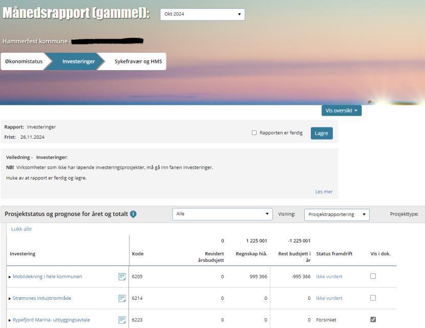Open the 'Vis oversikt' menu
Screen dimensions: 425x328
point(342,110)
